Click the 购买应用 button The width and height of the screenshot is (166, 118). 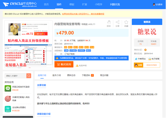click(x=64, y=64)
